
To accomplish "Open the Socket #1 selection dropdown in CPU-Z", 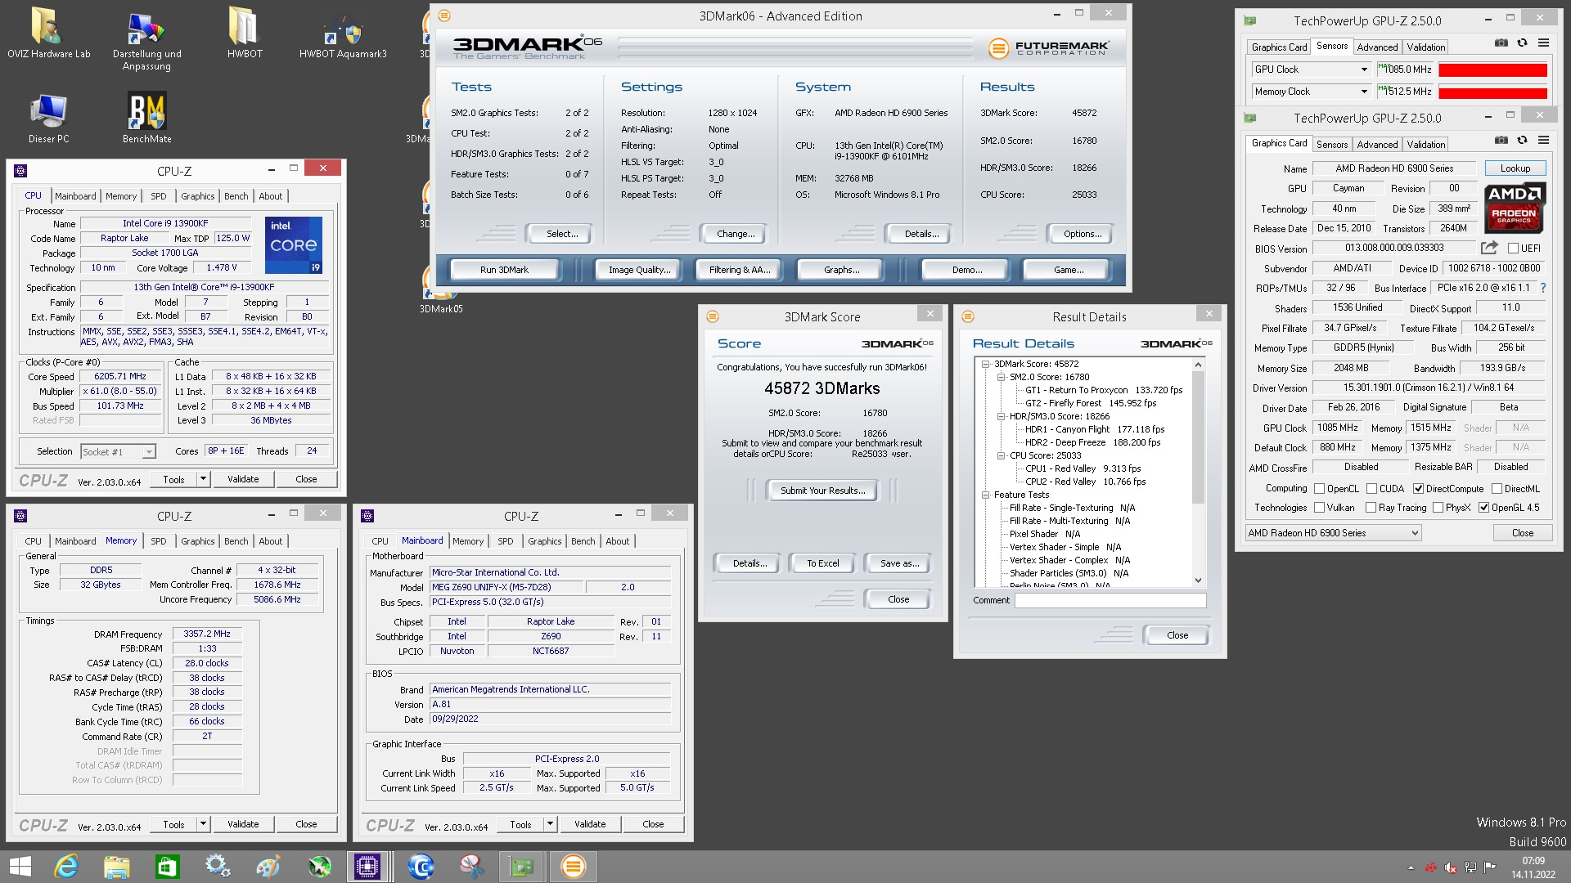I will click(x=118, y=451).
